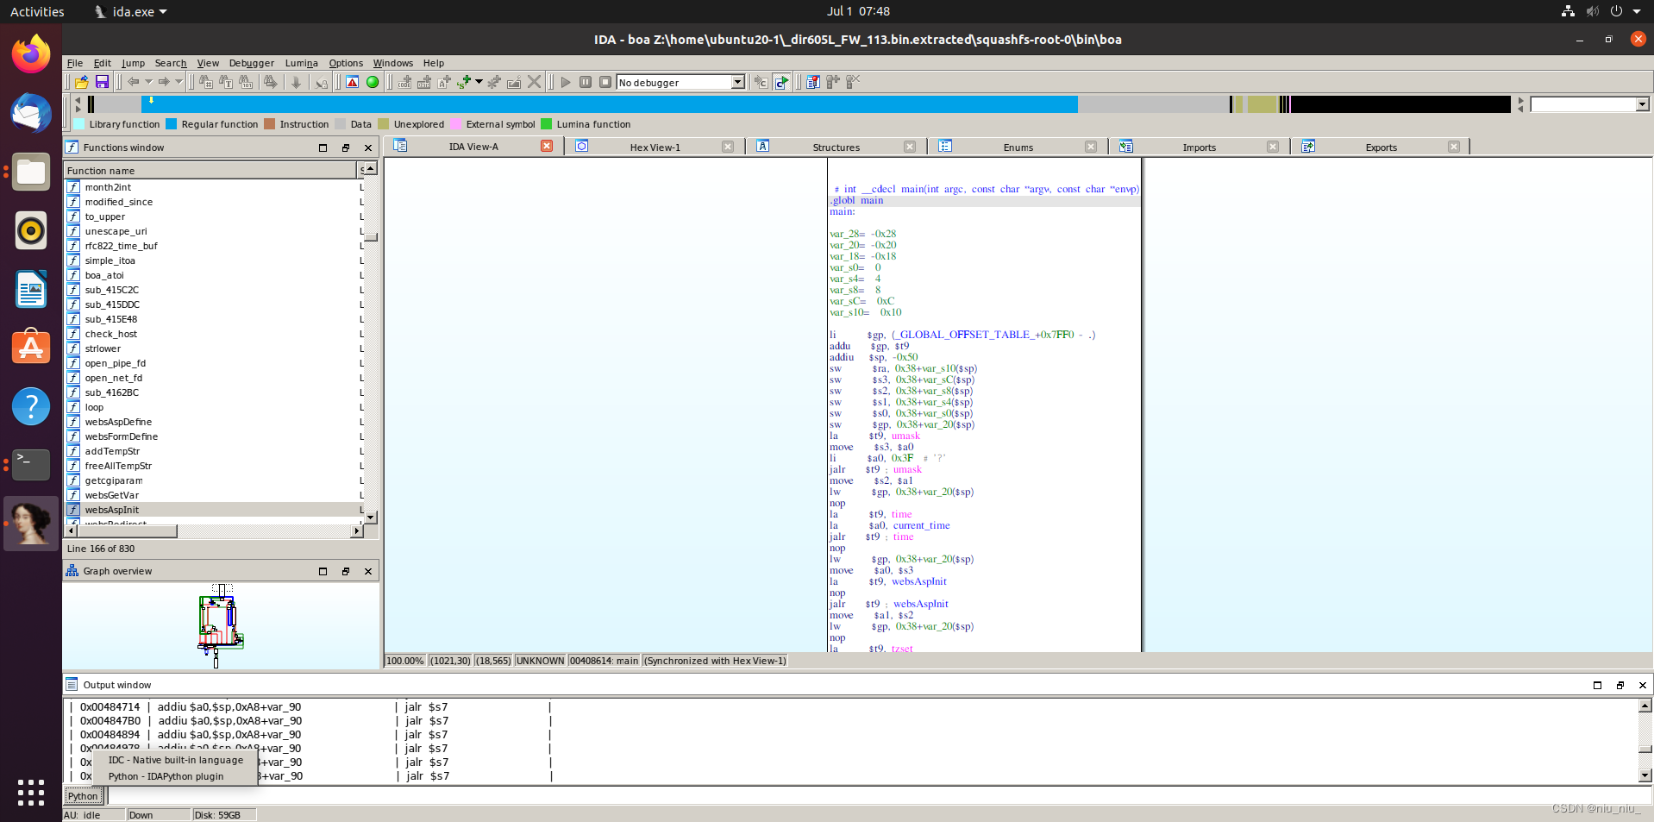This screenshot has height=822, width=1654.
Task: Open Firefox from the Ubuntu dock
Action: pyautogui.click(x=31, y=54)
